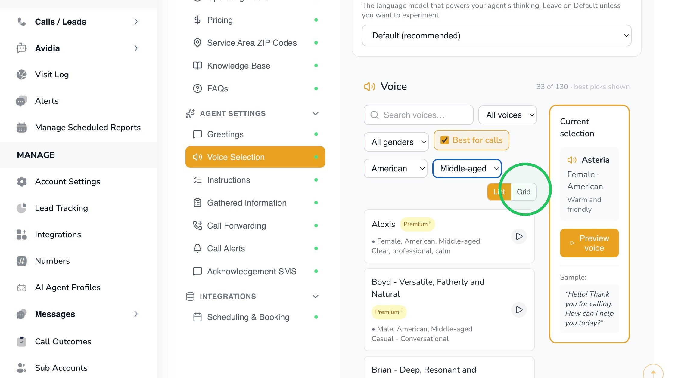
Task: Collapse the Integrations section
Action: click(315, 297)
